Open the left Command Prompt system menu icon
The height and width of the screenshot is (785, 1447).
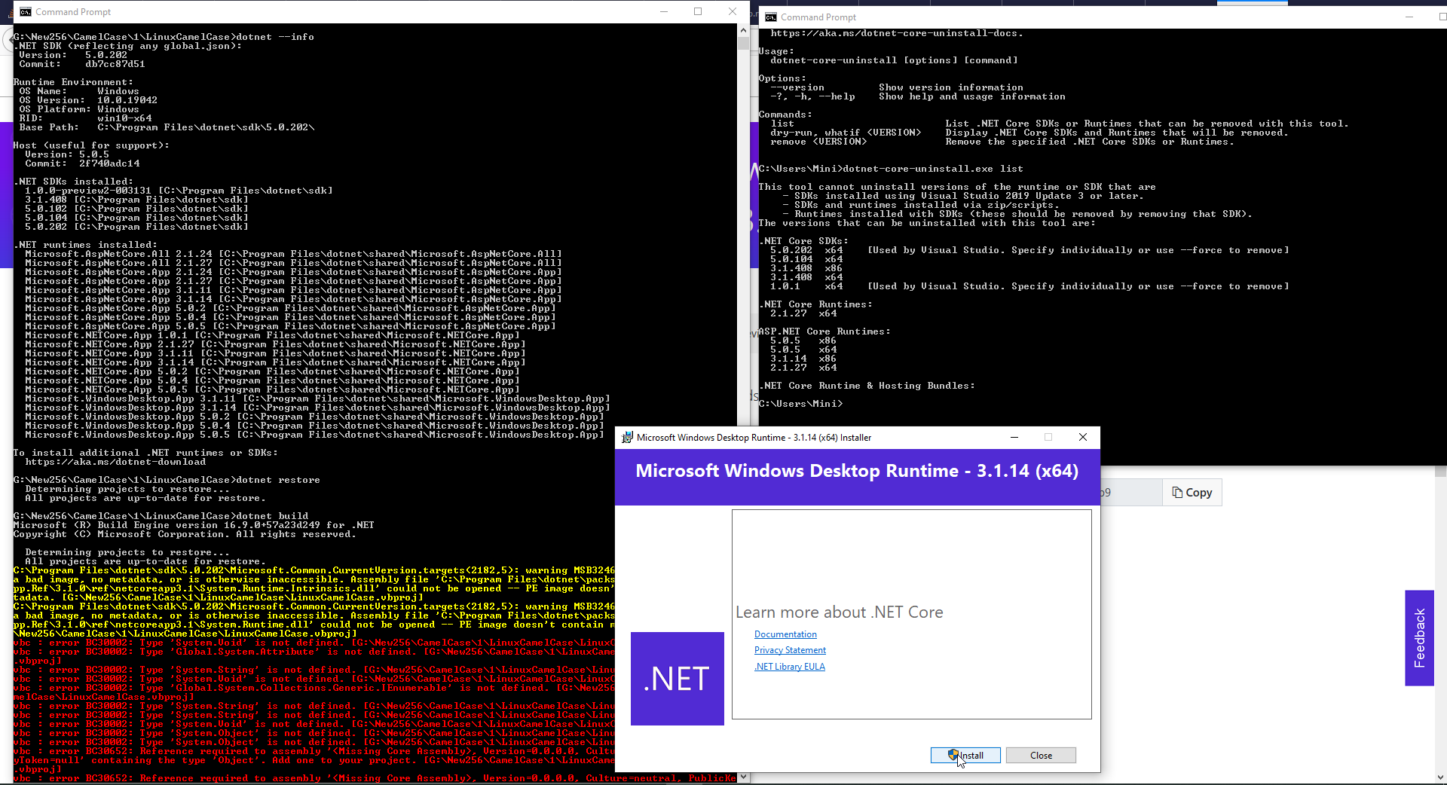(x=26, y=12)
